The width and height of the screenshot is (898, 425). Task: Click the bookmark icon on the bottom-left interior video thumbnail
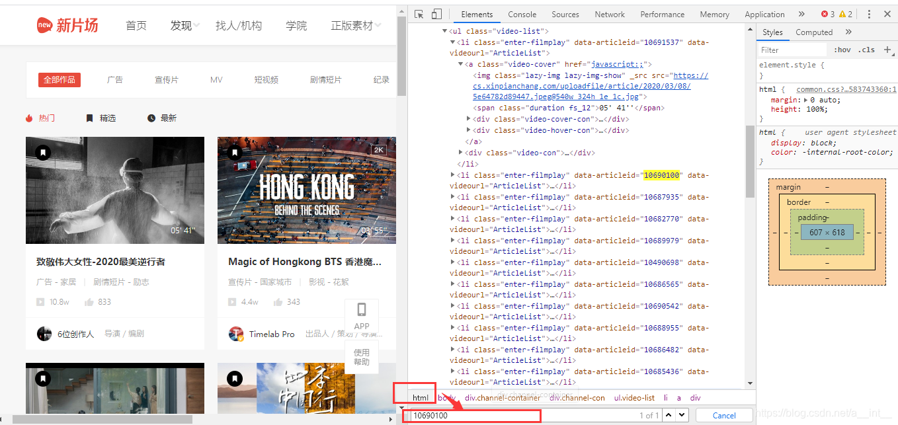coord(43,379)
